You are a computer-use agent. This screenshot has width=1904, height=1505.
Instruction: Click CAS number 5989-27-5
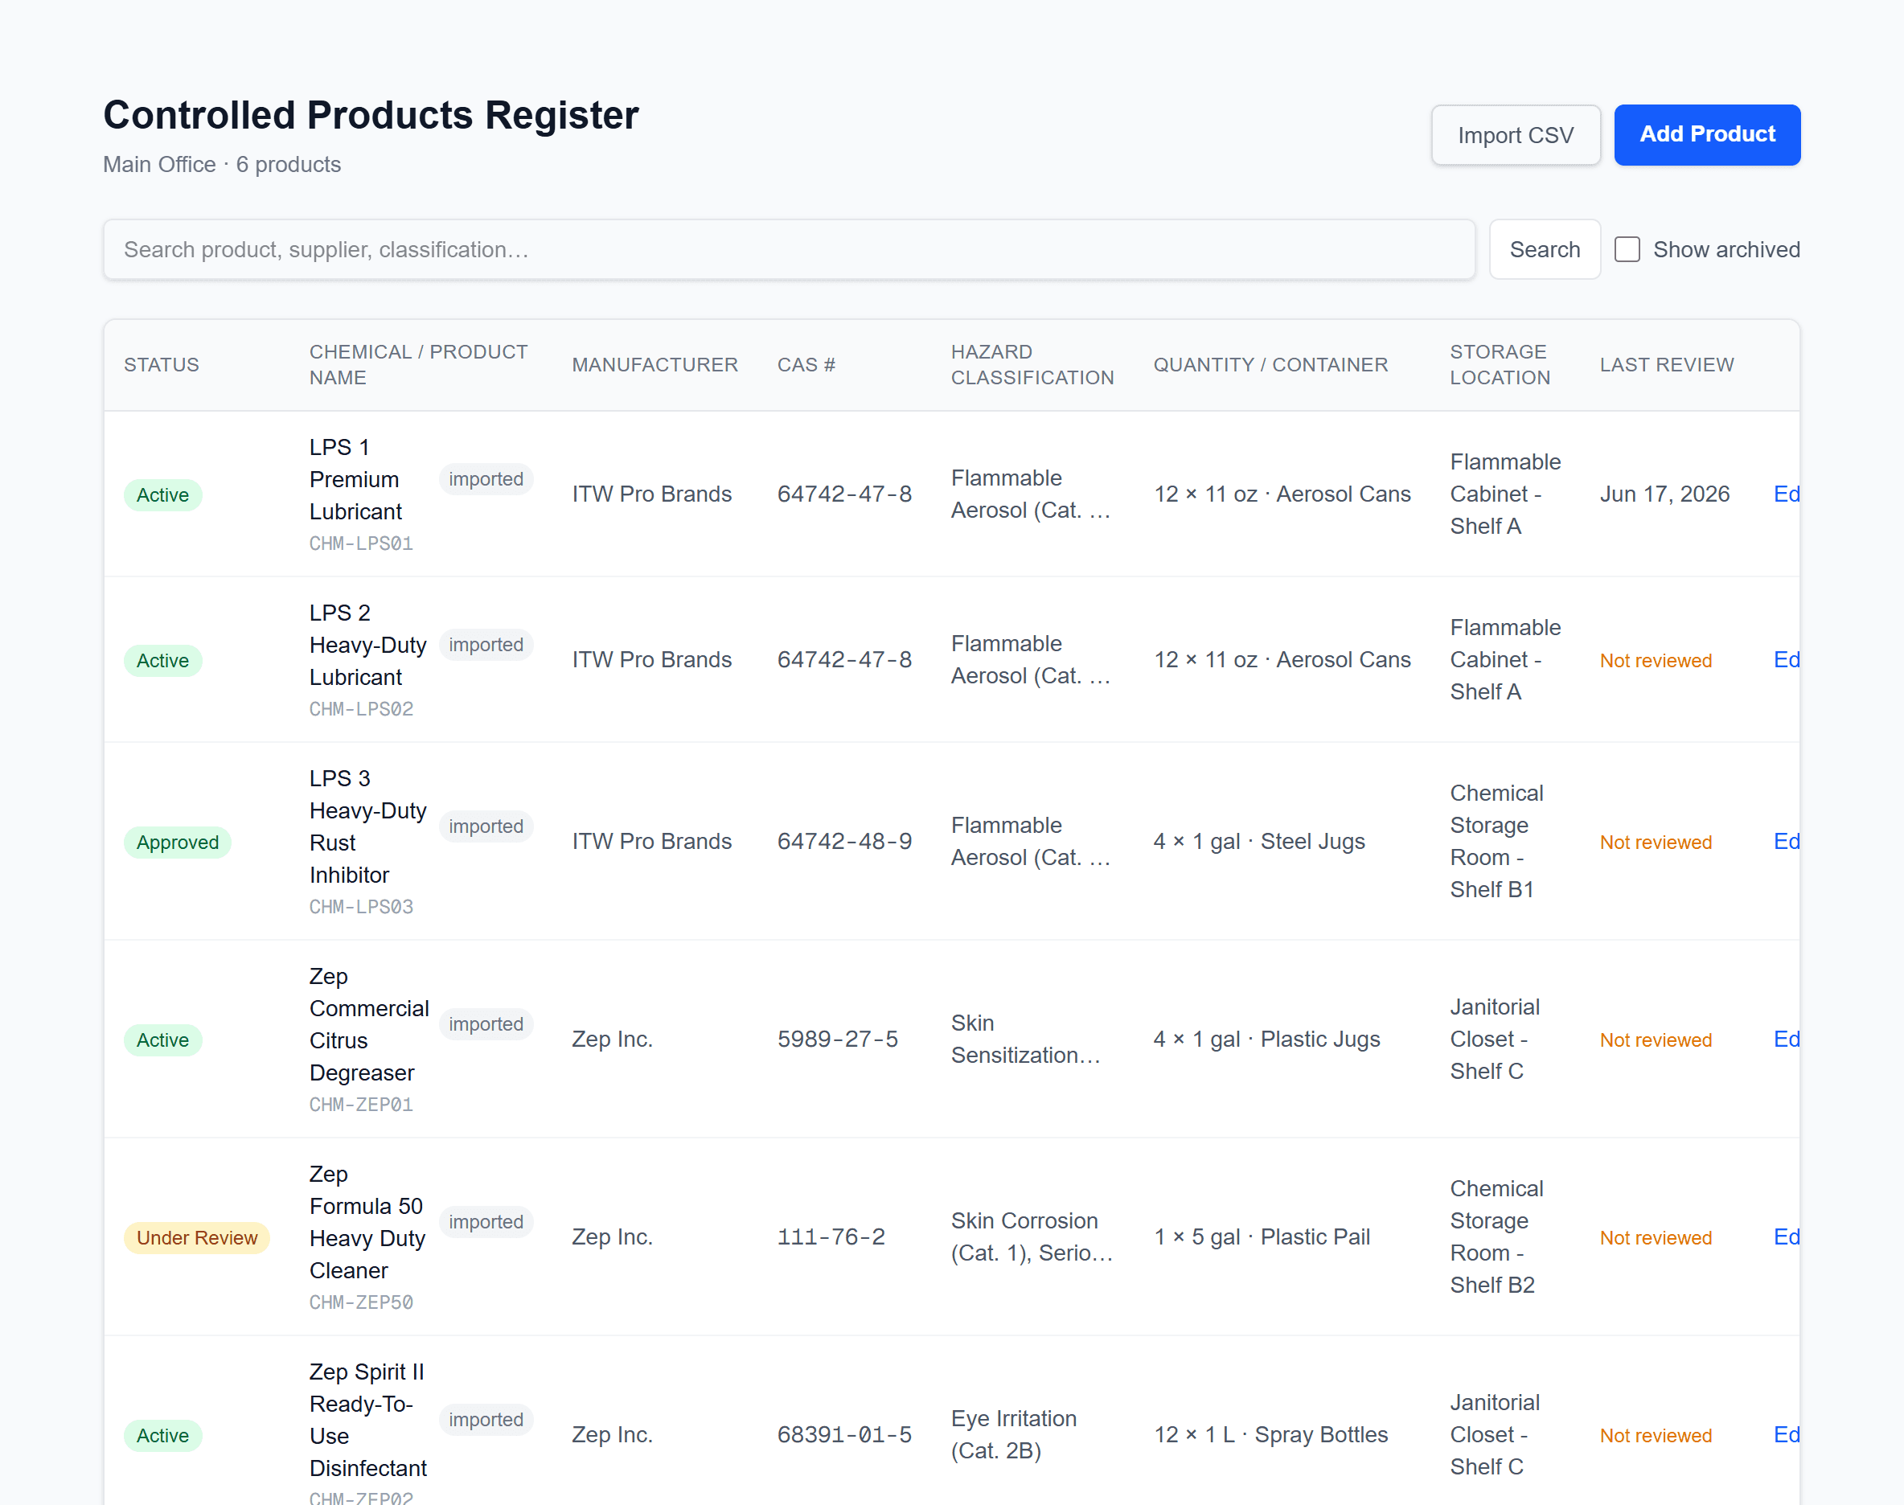pos(838,1040)
